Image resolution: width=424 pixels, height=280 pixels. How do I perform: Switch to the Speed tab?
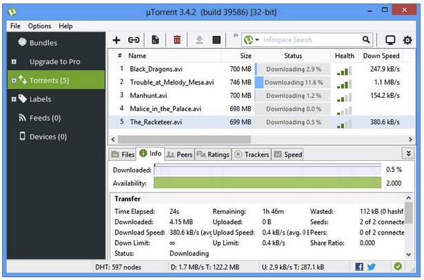(287, 154)
